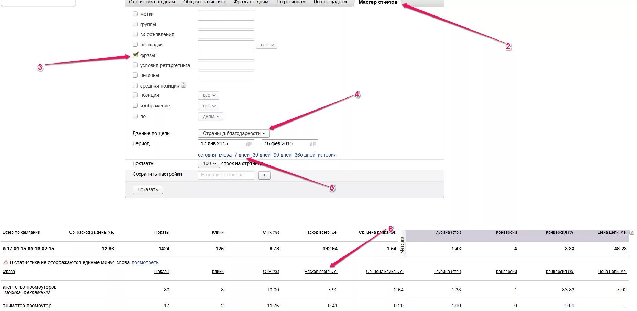Sort phrase table by Расход всего
Image resolution: width=637 pixels, height=311 pixels.
tap(321, 272)
